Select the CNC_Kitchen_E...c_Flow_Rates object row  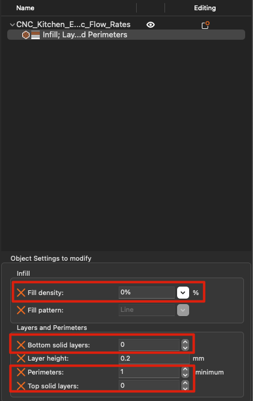73,25
